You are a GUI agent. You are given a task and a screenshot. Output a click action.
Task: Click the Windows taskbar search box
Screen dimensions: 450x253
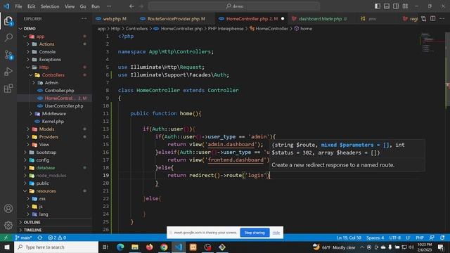[x=56, y=247]
